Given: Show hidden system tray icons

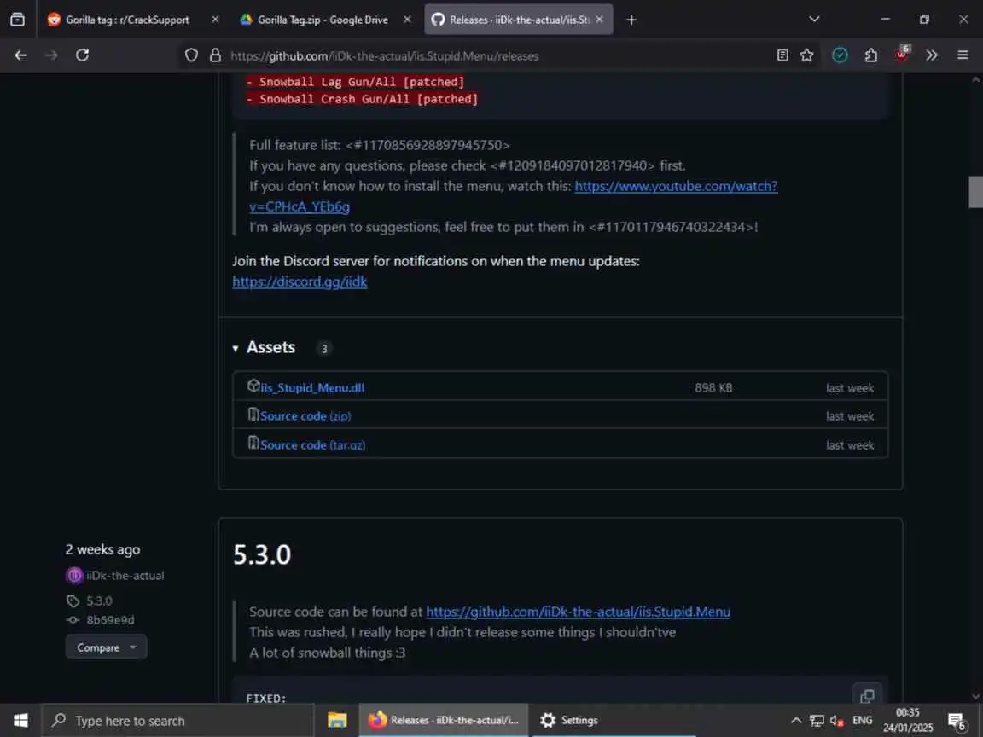Looking at the screenshot, I should tap(796, 720).
